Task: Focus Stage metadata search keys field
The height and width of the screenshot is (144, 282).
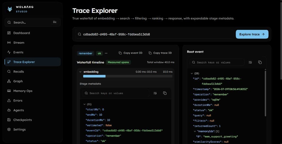Action: coord(116,93)
